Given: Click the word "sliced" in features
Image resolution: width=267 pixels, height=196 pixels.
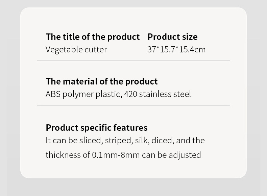Looking at the screenshot, I should pos(91,140).
